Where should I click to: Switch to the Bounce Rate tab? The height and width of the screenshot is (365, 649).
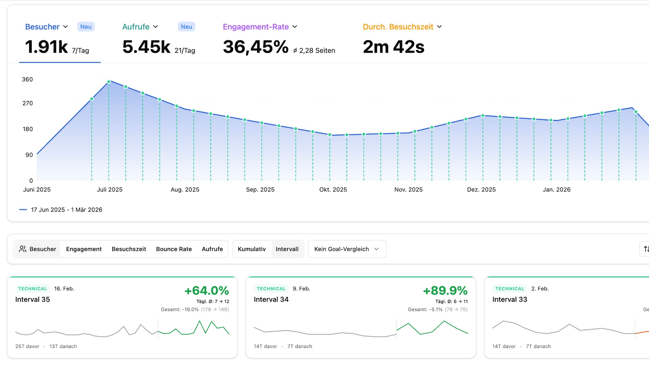click(174, 249)
